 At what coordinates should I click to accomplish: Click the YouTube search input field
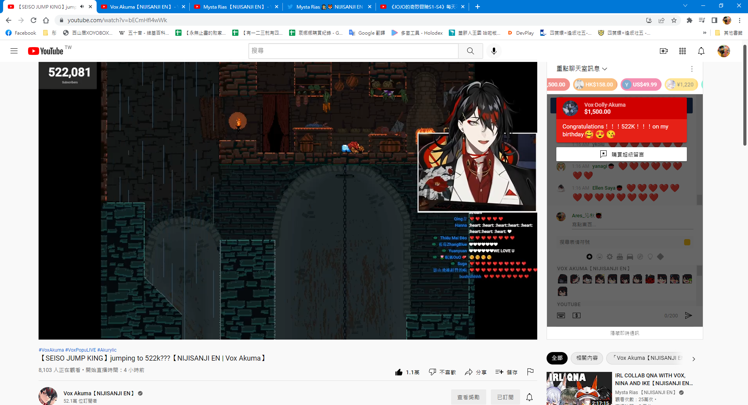coord(353,51)
